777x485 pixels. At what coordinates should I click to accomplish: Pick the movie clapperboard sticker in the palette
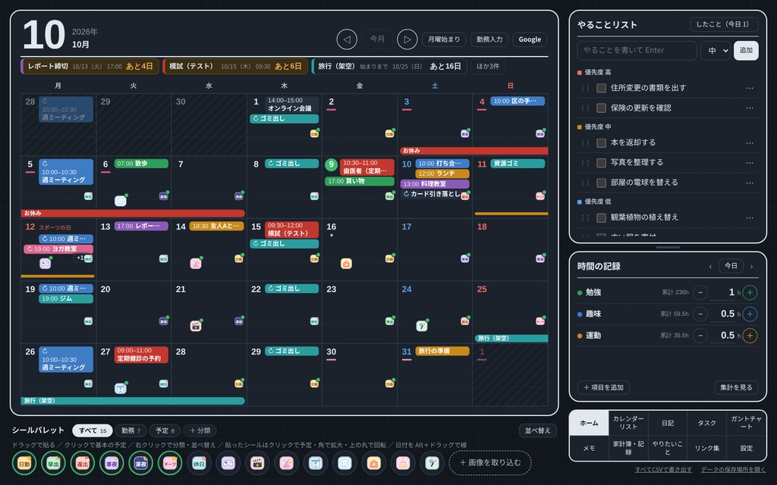(x=257, y=464)
